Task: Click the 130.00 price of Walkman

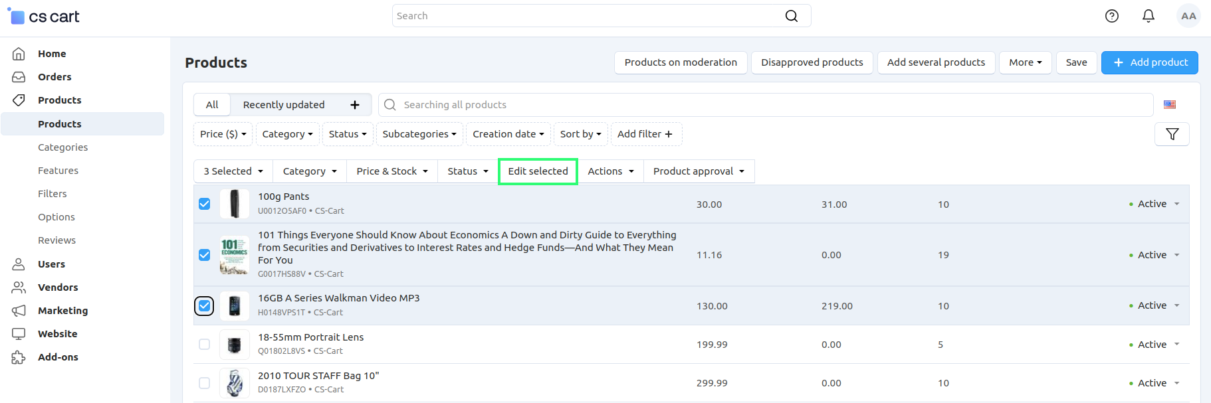Action: click(712, 306)
